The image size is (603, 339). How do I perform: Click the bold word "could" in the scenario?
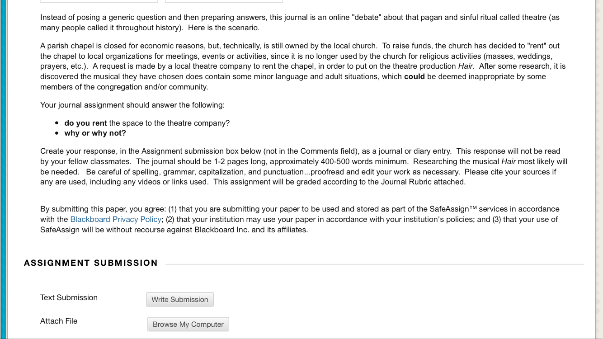tap(414, 76)
